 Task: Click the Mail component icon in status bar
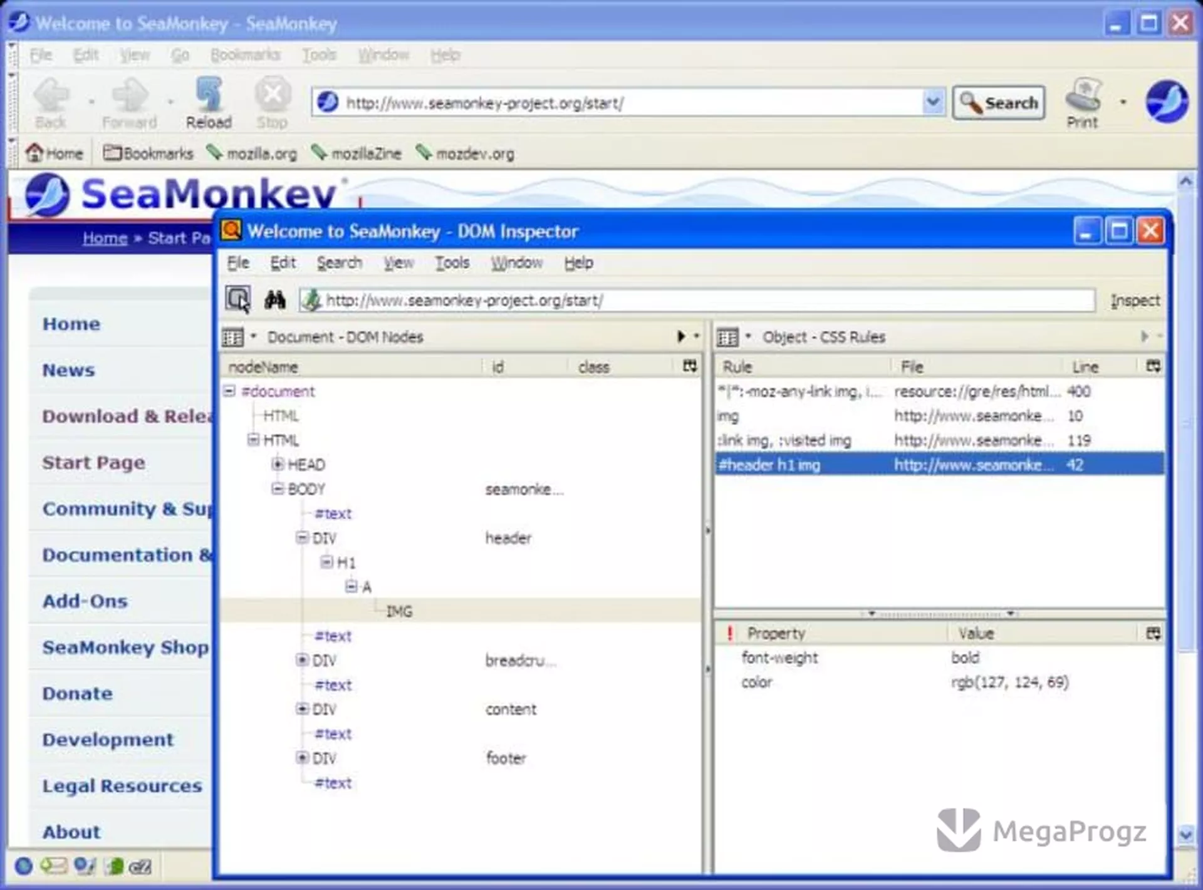tap(53, 866)
